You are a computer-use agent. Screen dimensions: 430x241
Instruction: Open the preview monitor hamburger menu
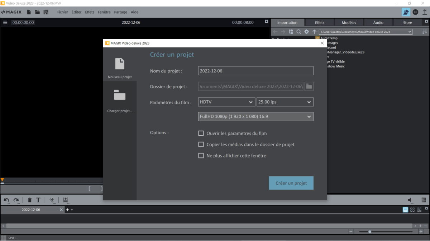point(5,22)
